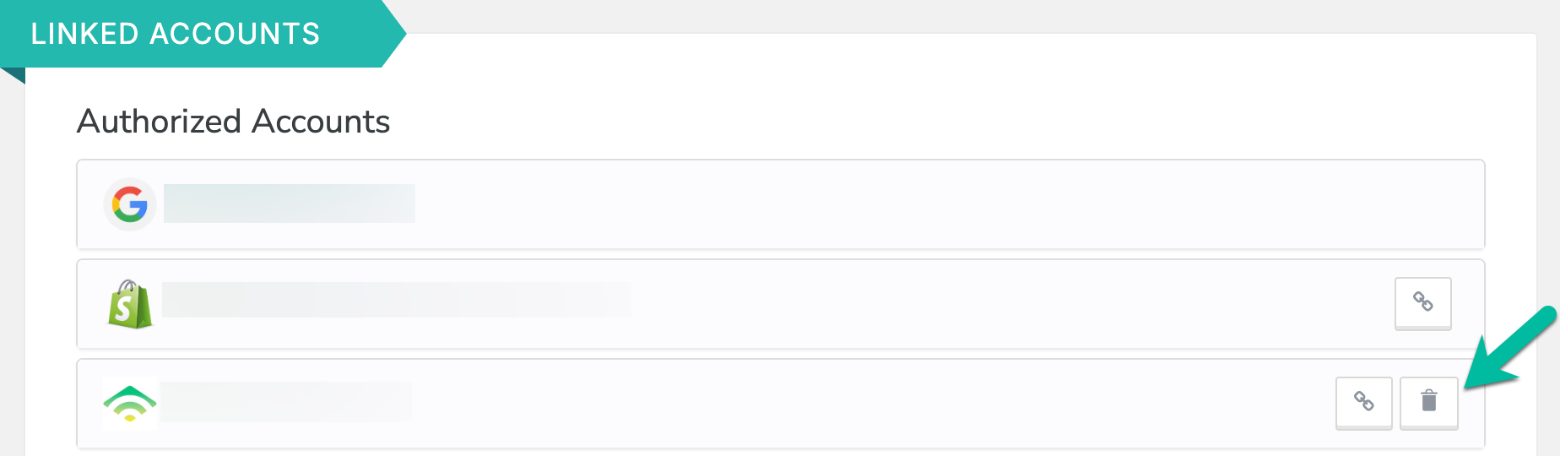Click the green wifi-style account logo
This screenshot has height=456, width=1560.
pyautogui.click(x=130, y=404)
